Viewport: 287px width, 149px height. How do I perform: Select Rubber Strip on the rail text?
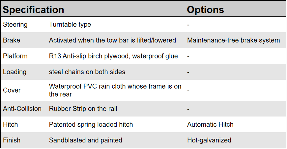click(83, 109)
